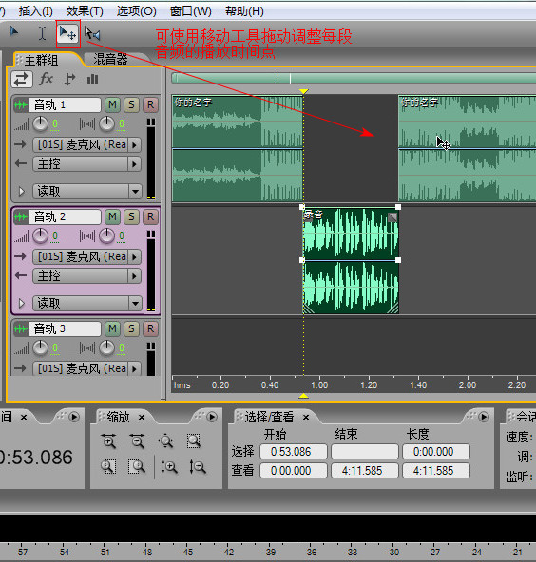536x562 pixels.
Task: Expand 音轨 2 automation lanes triangle
Action: [x=22, y=303]
